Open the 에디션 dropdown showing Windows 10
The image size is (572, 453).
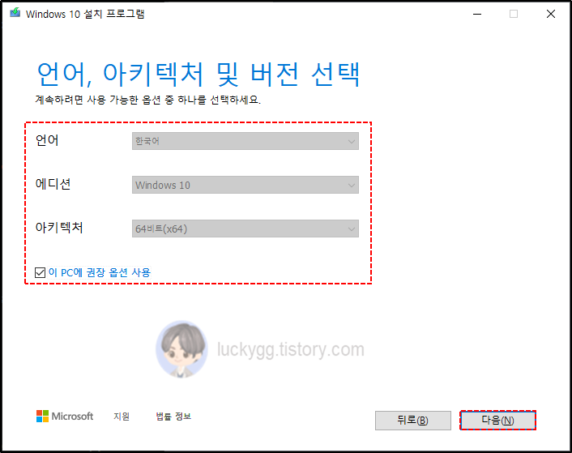pyautogui.click(x=245, y=185)
